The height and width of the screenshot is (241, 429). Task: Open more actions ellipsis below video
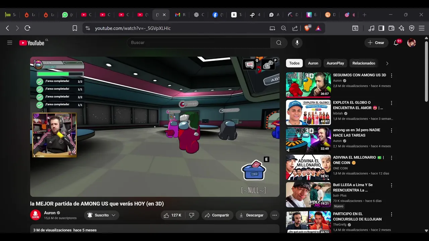click(274, 215)
